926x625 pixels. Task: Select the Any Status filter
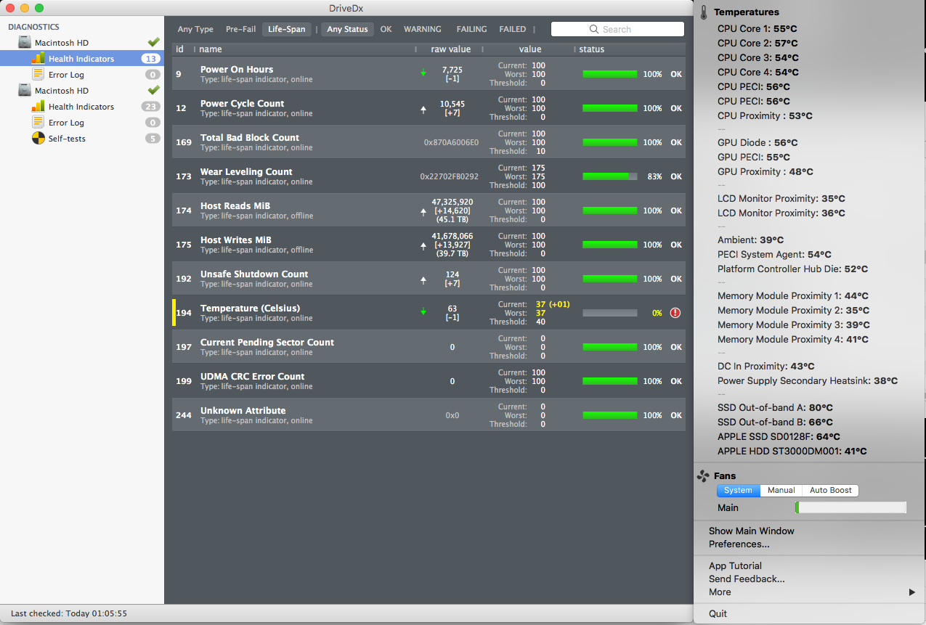(347, 30)
